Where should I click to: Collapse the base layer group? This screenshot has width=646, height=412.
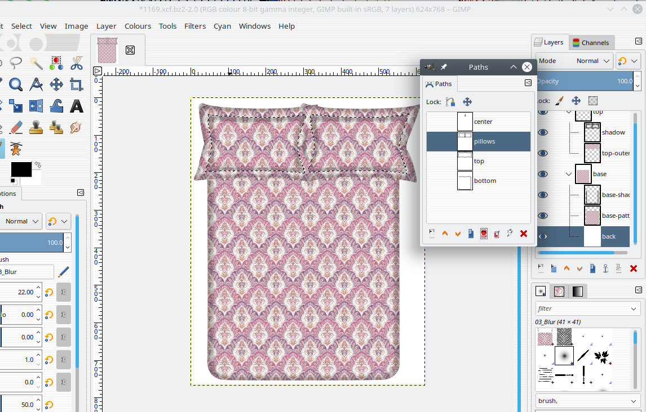click(568, 174)
